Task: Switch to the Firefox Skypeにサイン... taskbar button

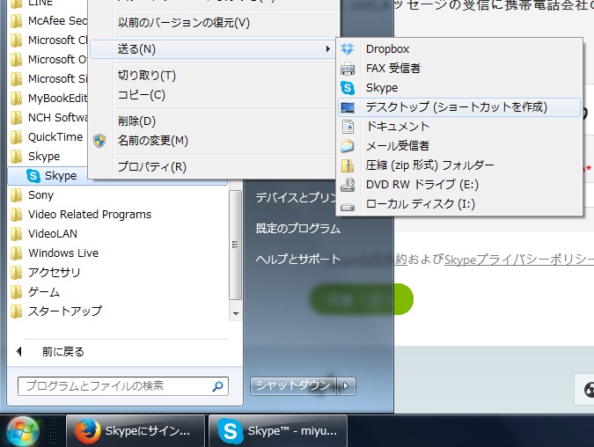Action: point(136,431)
